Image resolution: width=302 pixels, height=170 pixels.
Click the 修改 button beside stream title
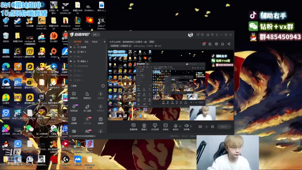pos(152,42)
